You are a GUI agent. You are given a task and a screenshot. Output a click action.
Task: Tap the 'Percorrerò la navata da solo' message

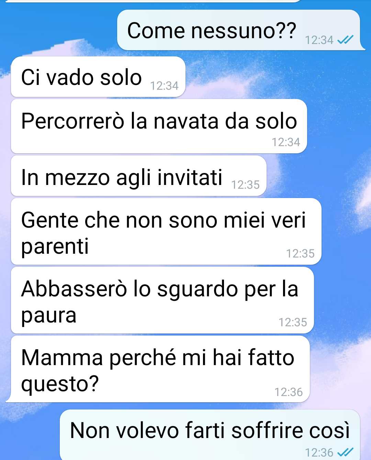[x=159, y=126]
